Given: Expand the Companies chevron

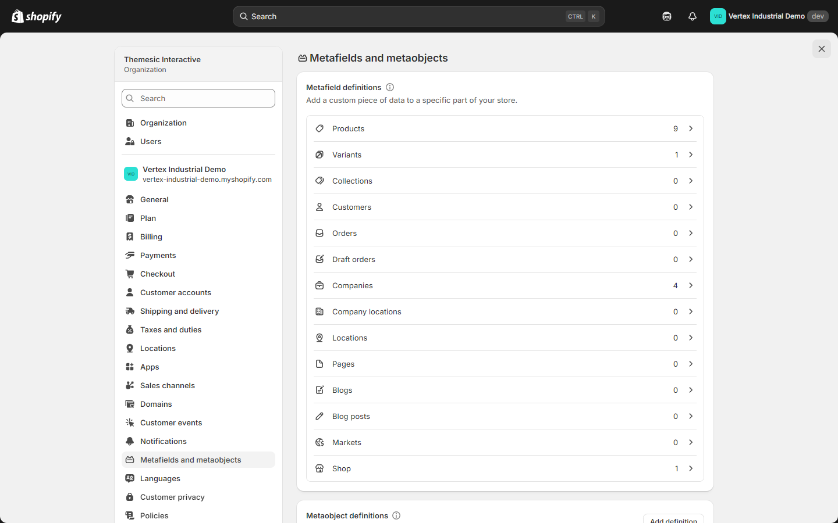Looking at the screenshot, I should tap(691, 285).
